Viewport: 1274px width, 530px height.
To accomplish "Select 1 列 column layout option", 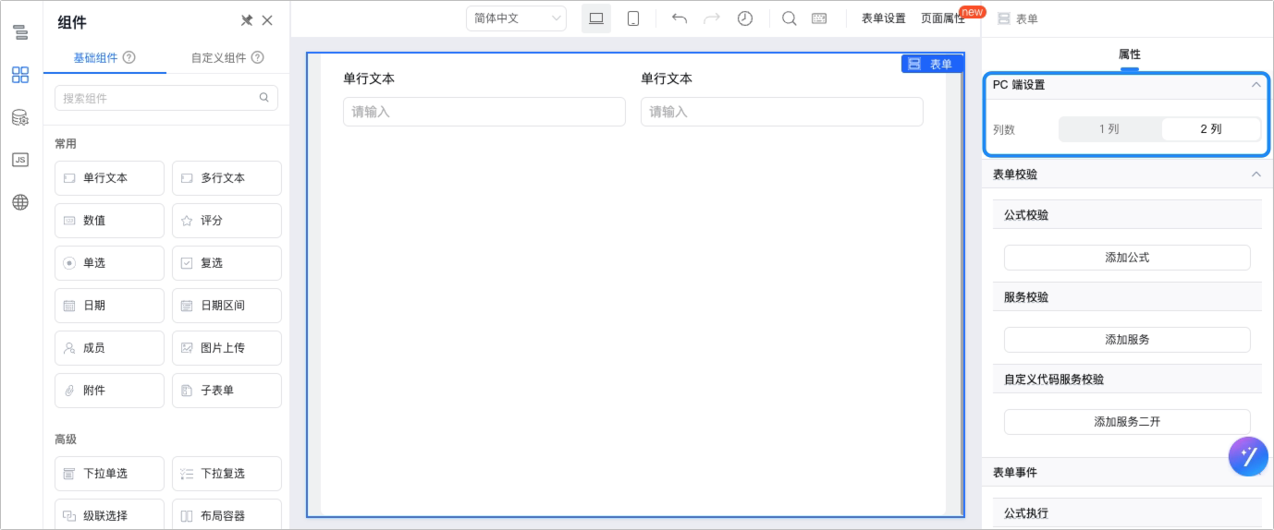I will [1109, 129].
